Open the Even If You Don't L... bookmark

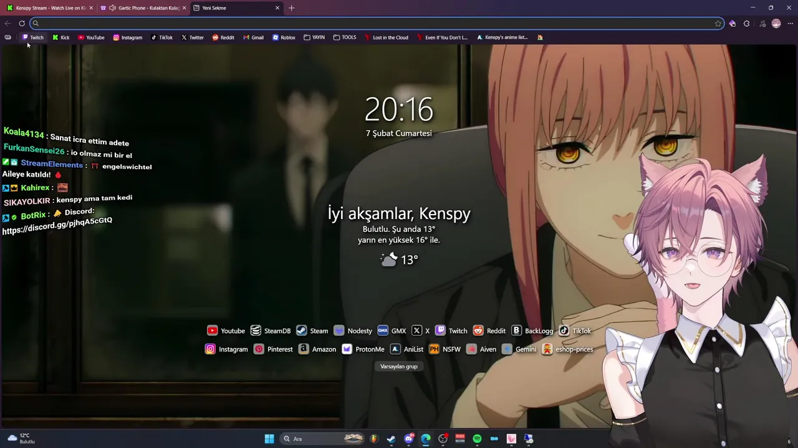click(x=442, y=37)
